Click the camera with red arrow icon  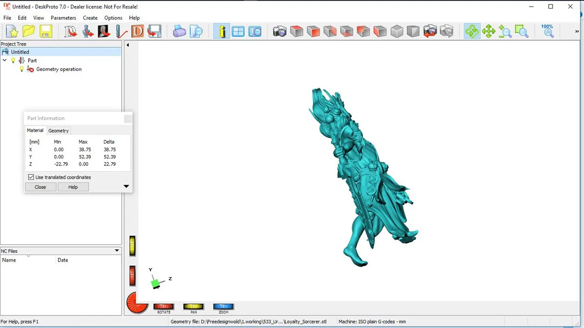[430, 31]
